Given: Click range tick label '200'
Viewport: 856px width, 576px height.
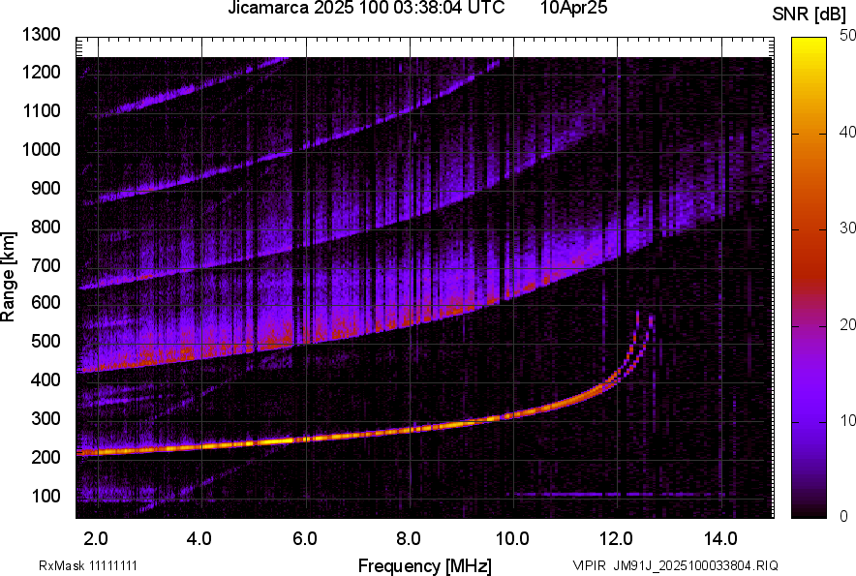Looking at the screenshot, I should pyautogui.click(x=46, y=457).
